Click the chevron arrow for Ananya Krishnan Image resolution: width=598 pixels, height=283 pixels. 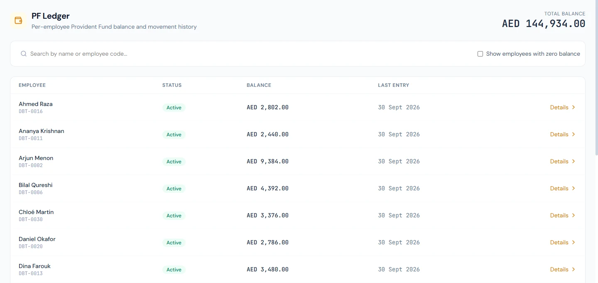[x=573, y=134]
